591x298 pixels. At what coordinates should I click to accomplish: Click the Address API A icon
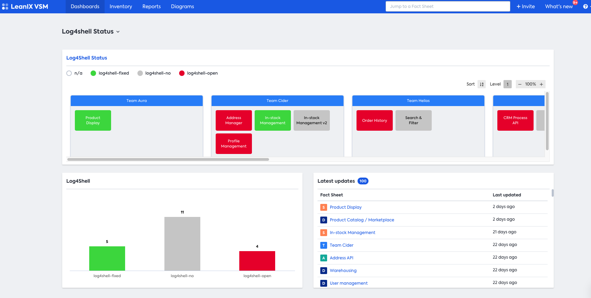[324, 258]
